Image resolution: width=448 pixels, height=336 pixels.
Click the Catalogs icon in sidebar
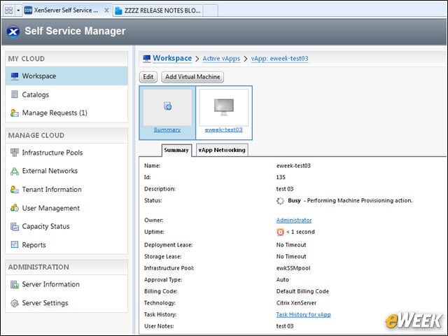pos(14,94)
